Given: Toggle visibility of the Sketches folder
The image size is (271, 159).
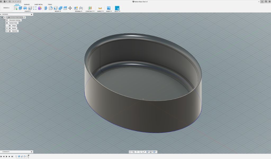Looking at the screenshot, I should pyautogui.click(x=7, y=31).
